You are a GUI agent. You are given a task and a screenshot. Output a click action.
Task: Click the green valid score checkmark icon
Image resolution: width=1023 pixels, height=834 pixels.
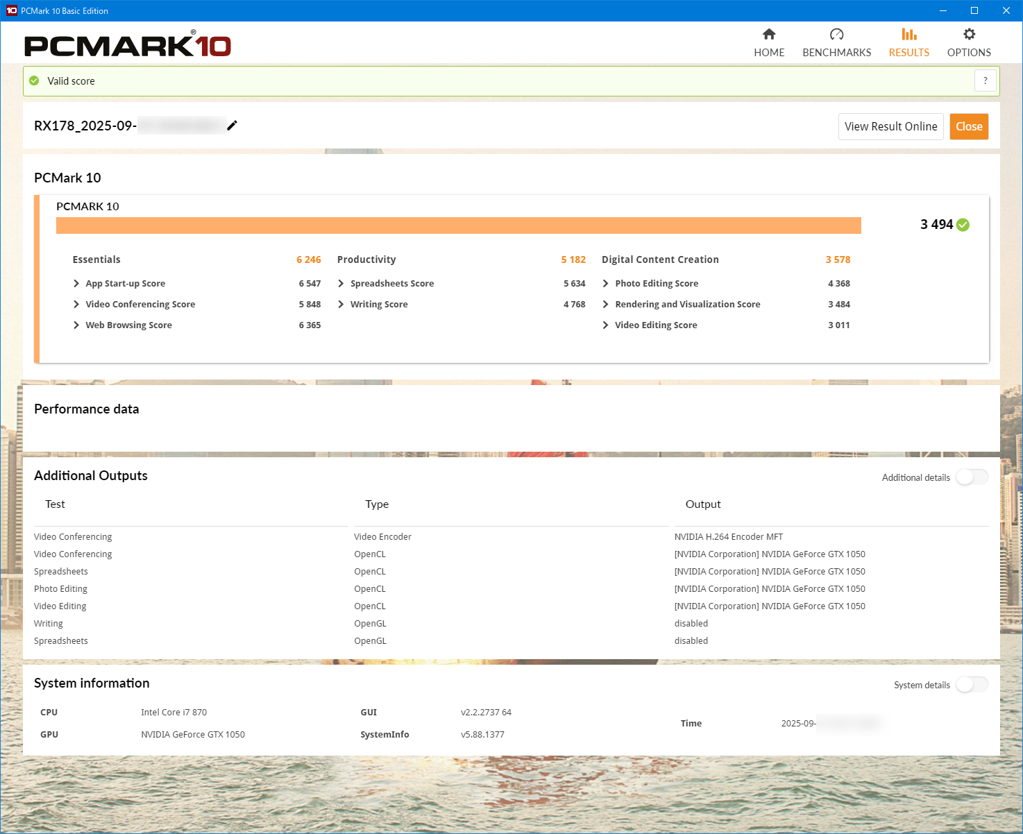point(34,80)
